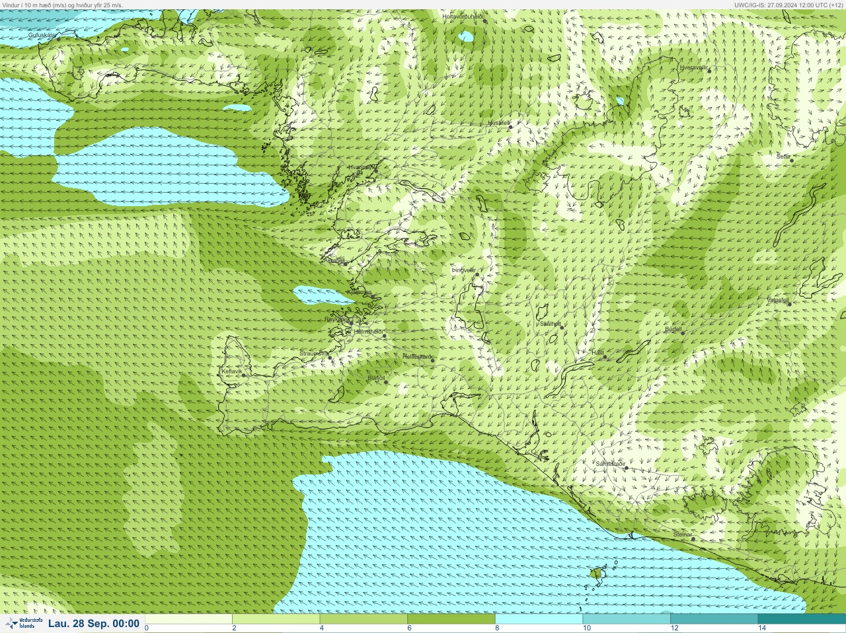Click the legend value 10
The image size is (846, 633).
(x=587, y=628)
